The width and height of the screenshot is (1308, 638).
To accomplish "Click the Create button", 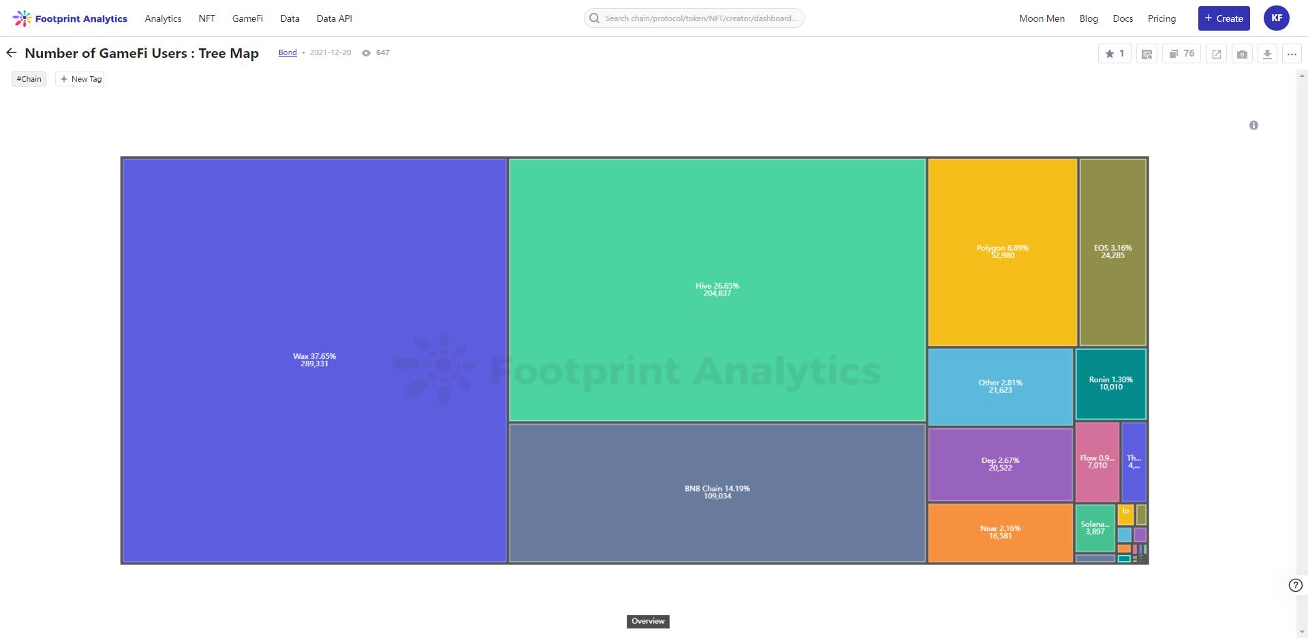I will (1224, 18).
